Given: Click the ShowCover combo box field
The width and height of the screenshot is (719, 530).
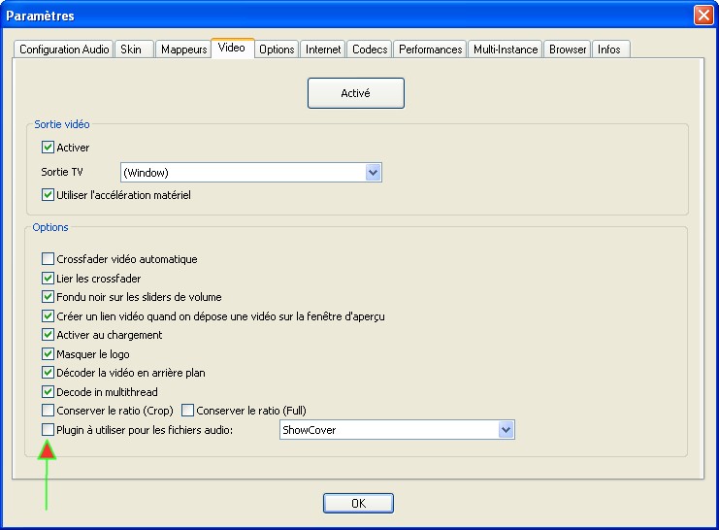Looking at the screenshot, I should point(397,430).
